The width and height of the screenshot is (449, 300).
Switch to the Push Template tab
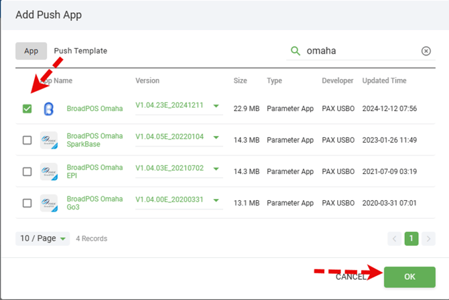(80, 51)
